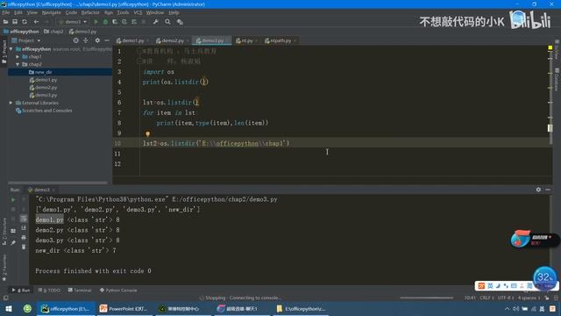
Task: Hide the Project panel with minus icon
Action: 107,40
